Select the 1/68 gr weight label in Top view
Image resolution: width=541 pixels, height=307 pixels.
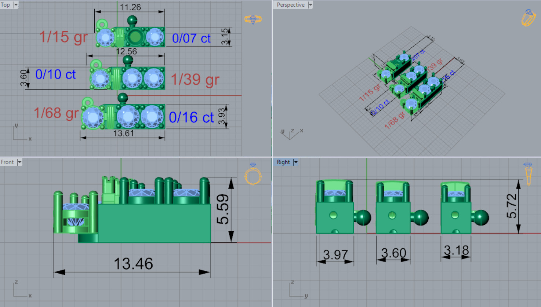tap(56, 113)
